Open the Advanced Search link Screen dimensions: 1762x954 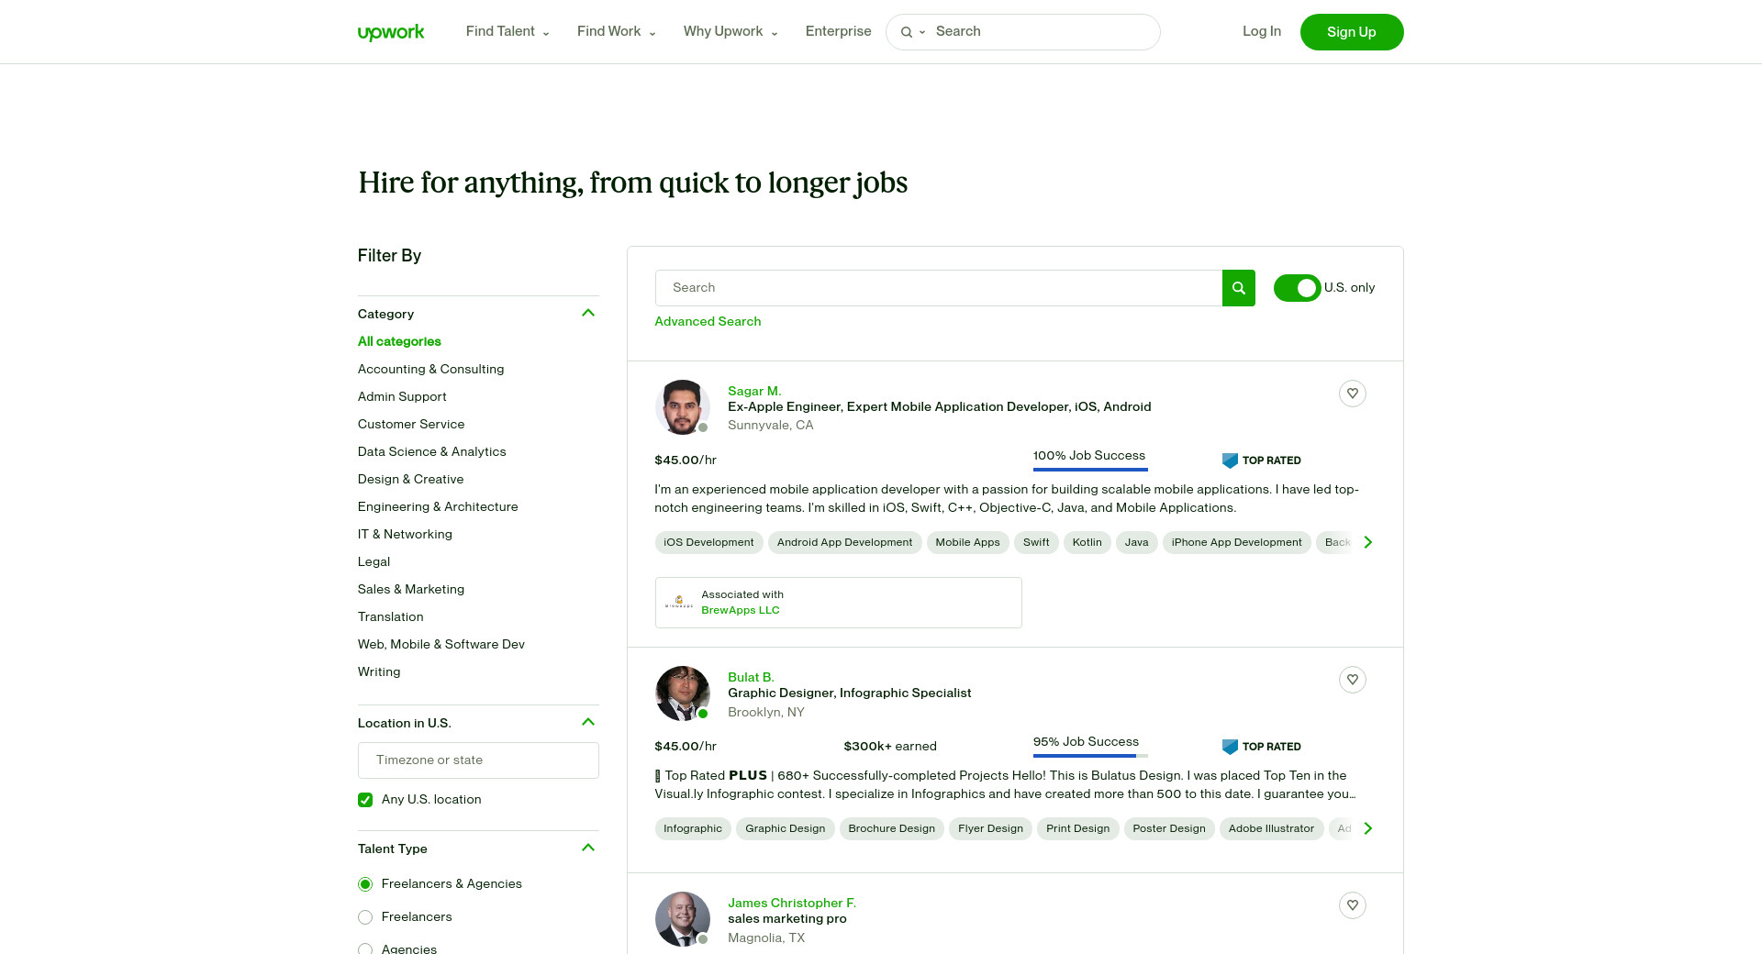click(708, 321)
